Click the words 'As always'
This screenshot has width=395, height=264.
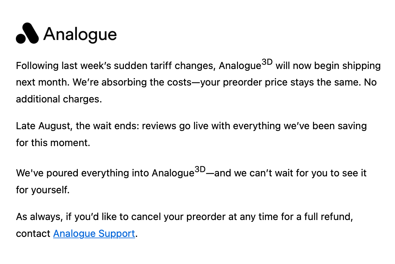point(38,216)
